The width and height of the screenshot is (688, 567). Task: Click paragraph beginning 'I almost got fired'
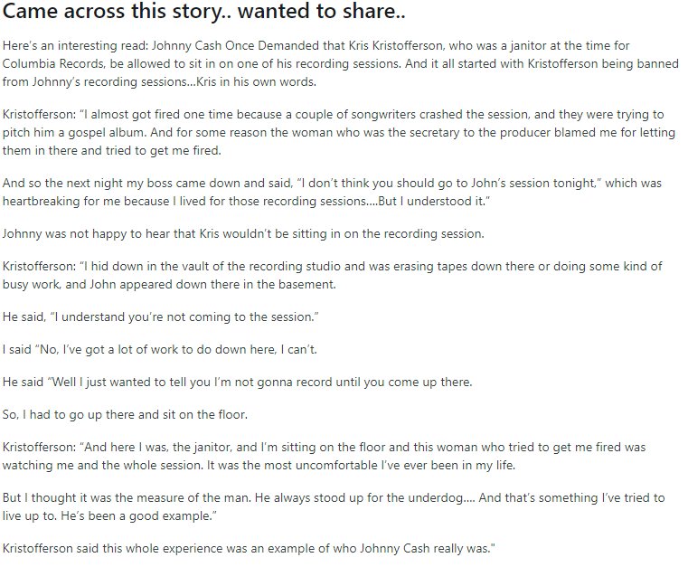339,133
